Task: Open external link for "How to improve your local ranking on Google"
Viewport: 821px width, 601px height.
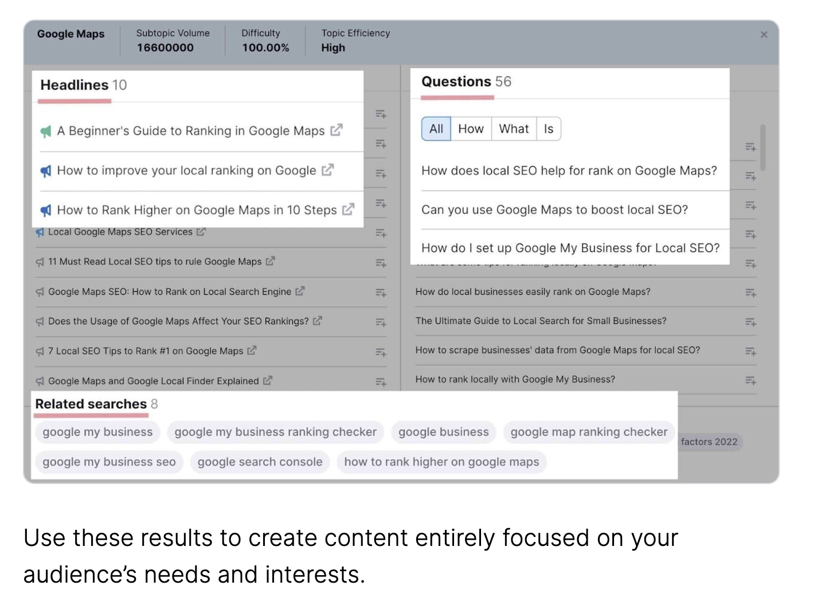Action: [x=327, y=170]
